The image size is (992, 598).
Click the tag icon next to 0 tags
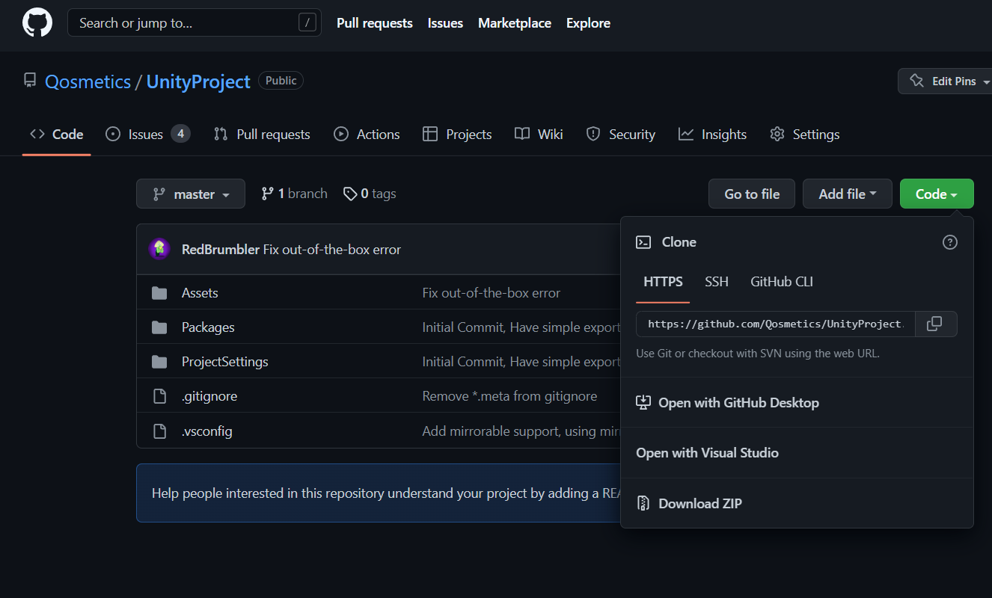349,194
